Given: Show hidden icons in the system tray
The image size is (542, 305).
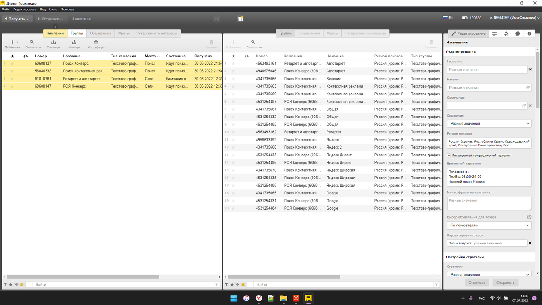Looking at the screenshot, I should [463, 298].
